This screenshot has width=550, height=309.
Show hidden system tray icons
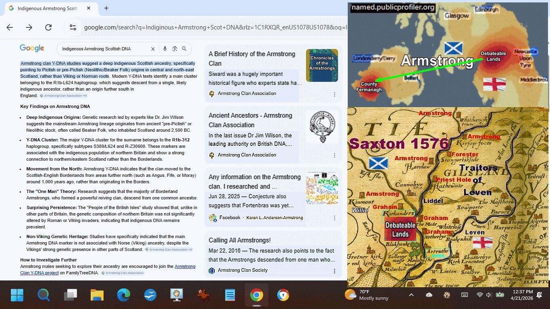[411, 295]
